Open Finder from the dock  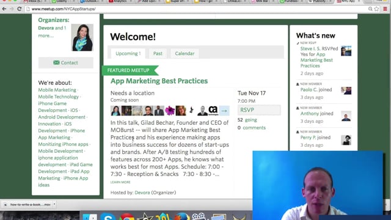pos(90,216)
